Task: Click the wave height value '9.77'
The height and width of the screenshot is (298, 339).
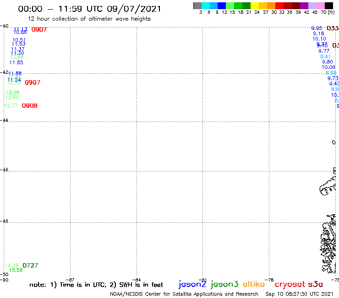Action: [324, 51]
